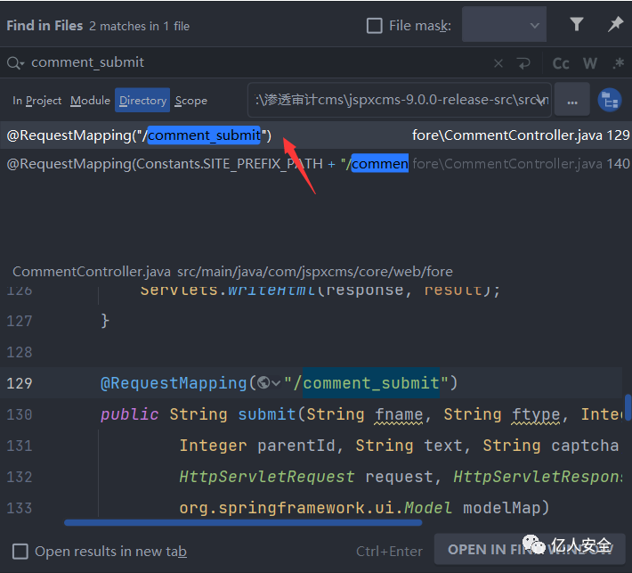Open URL mapping globe icon on line 129

(x=263, y=382)
